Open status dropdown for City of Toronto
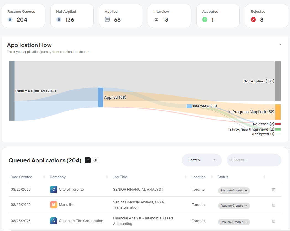 point(234,190)
